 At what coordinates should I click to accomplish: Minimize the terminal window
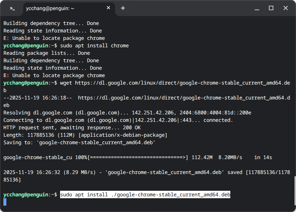pyautogui.click(x=257, y=8)
